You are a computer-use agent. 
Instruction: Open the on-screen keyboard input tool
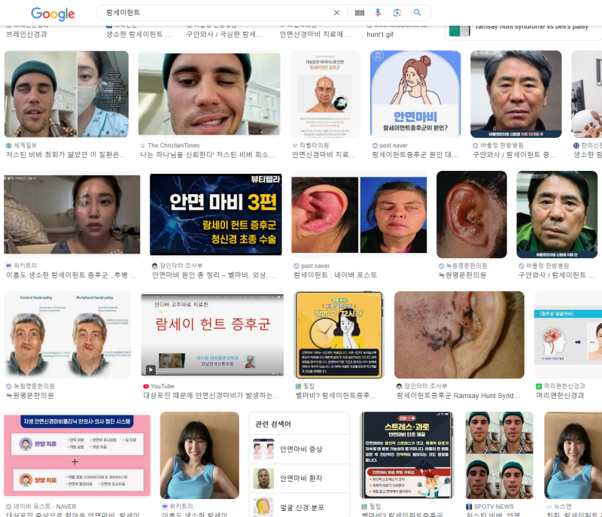pyautogui.click(x=360, y=13)
